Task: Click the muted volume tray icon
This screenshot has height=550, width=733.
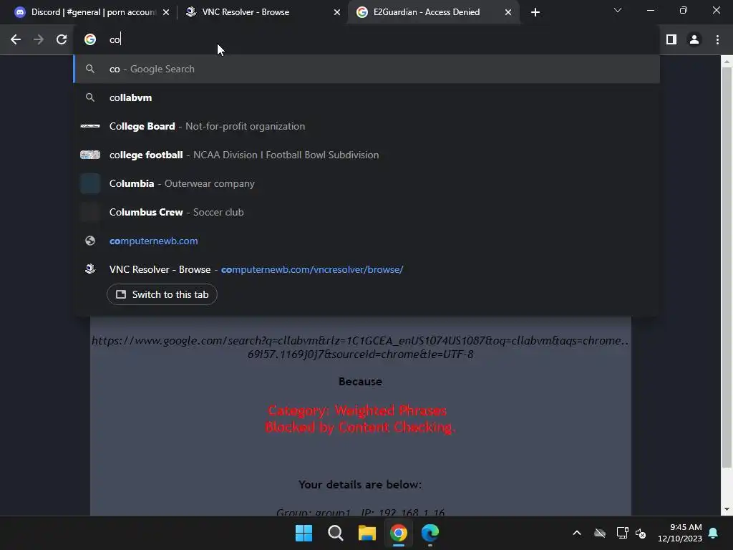Action: pos(641,533)
